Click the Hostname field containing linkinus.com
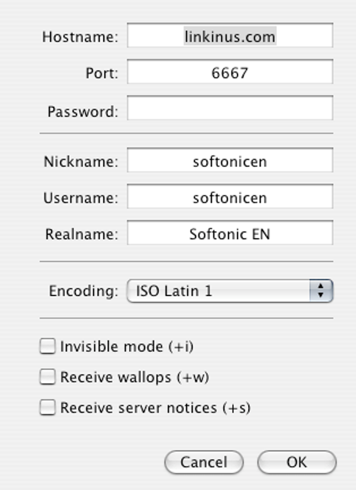Image resolution: width=356 pixels, height=490 pixels. (230, 35)
